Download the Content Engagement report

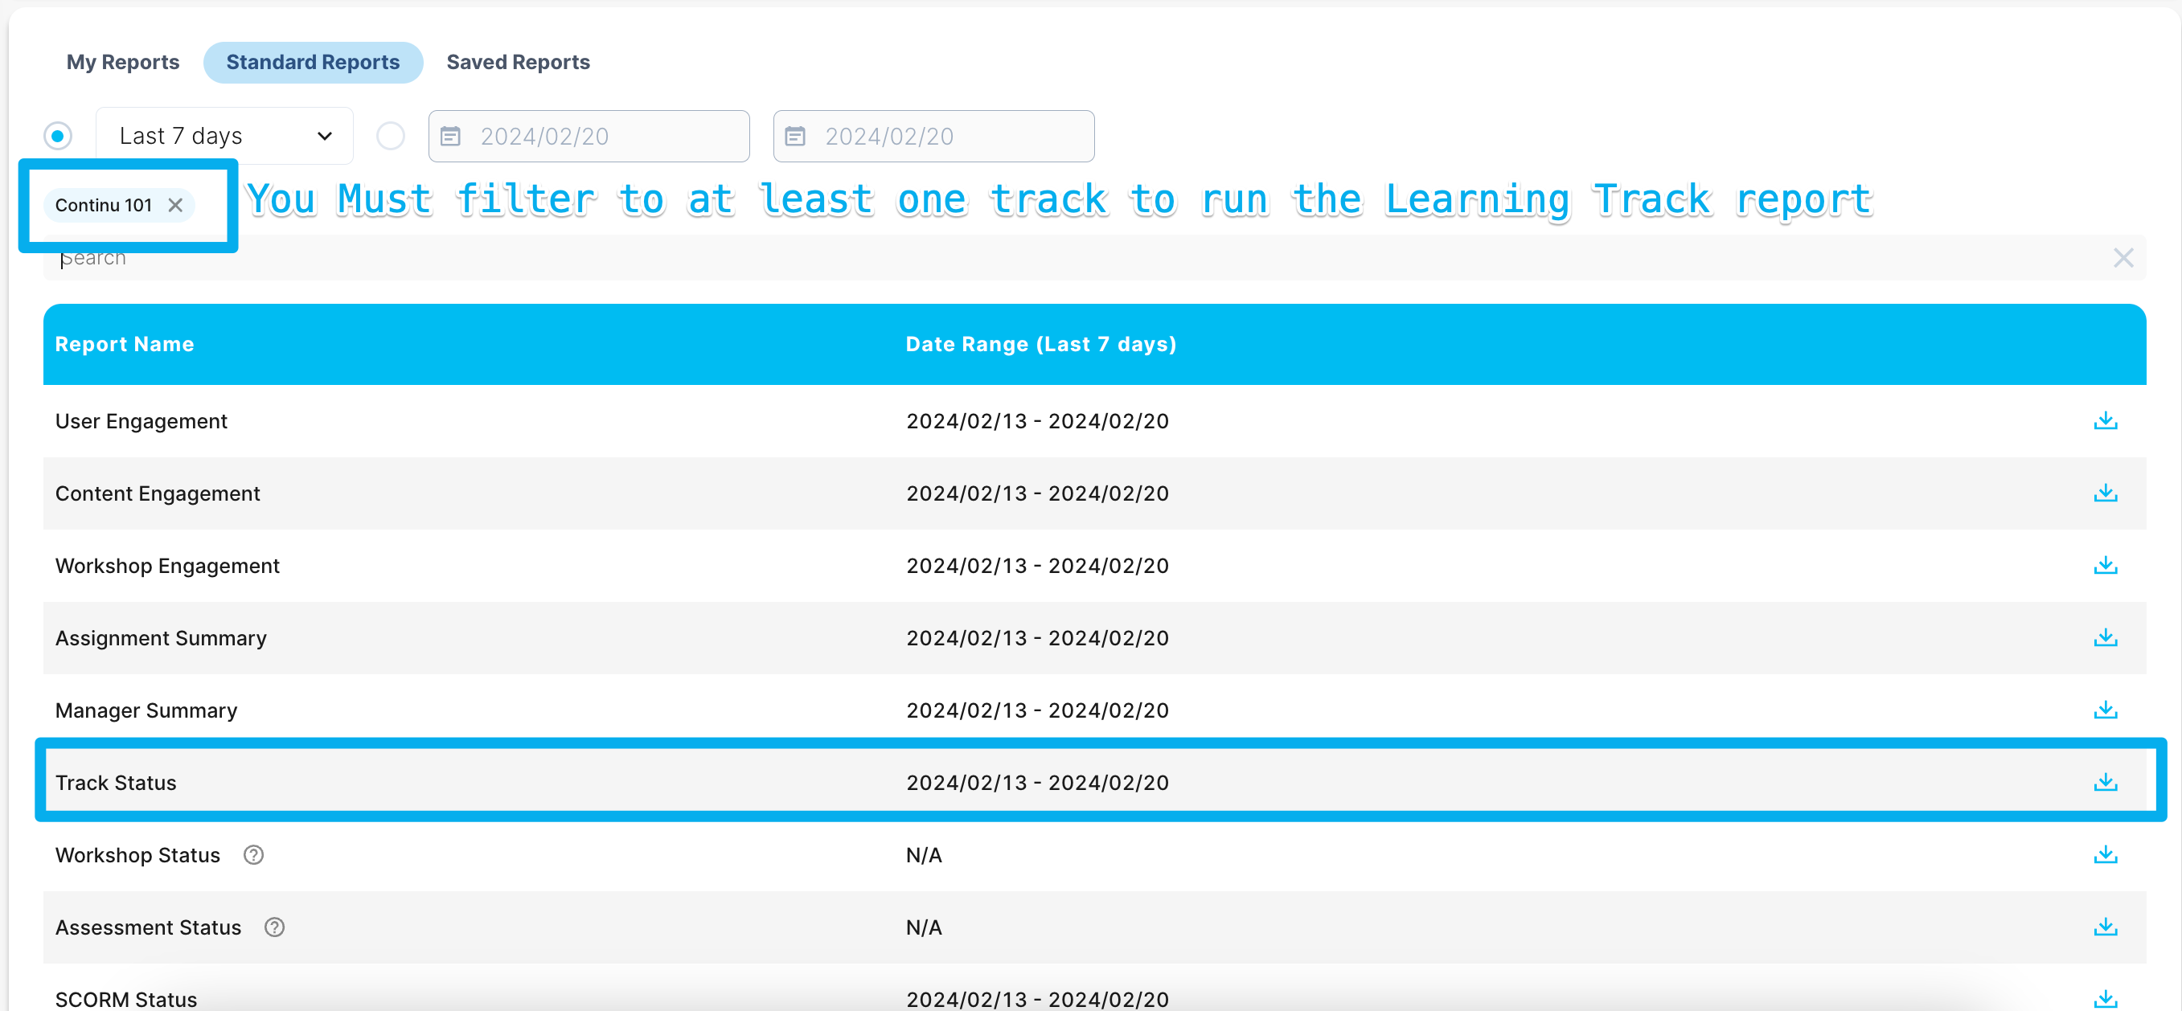[x=2105, y=493]
